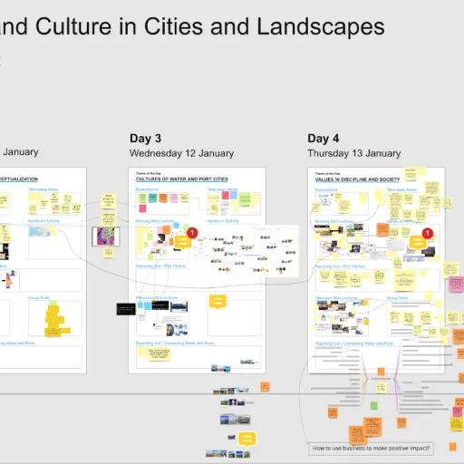
Task: Open the yellow comment bubble below the Day 3 frame
Action: (x=246, y=439)
